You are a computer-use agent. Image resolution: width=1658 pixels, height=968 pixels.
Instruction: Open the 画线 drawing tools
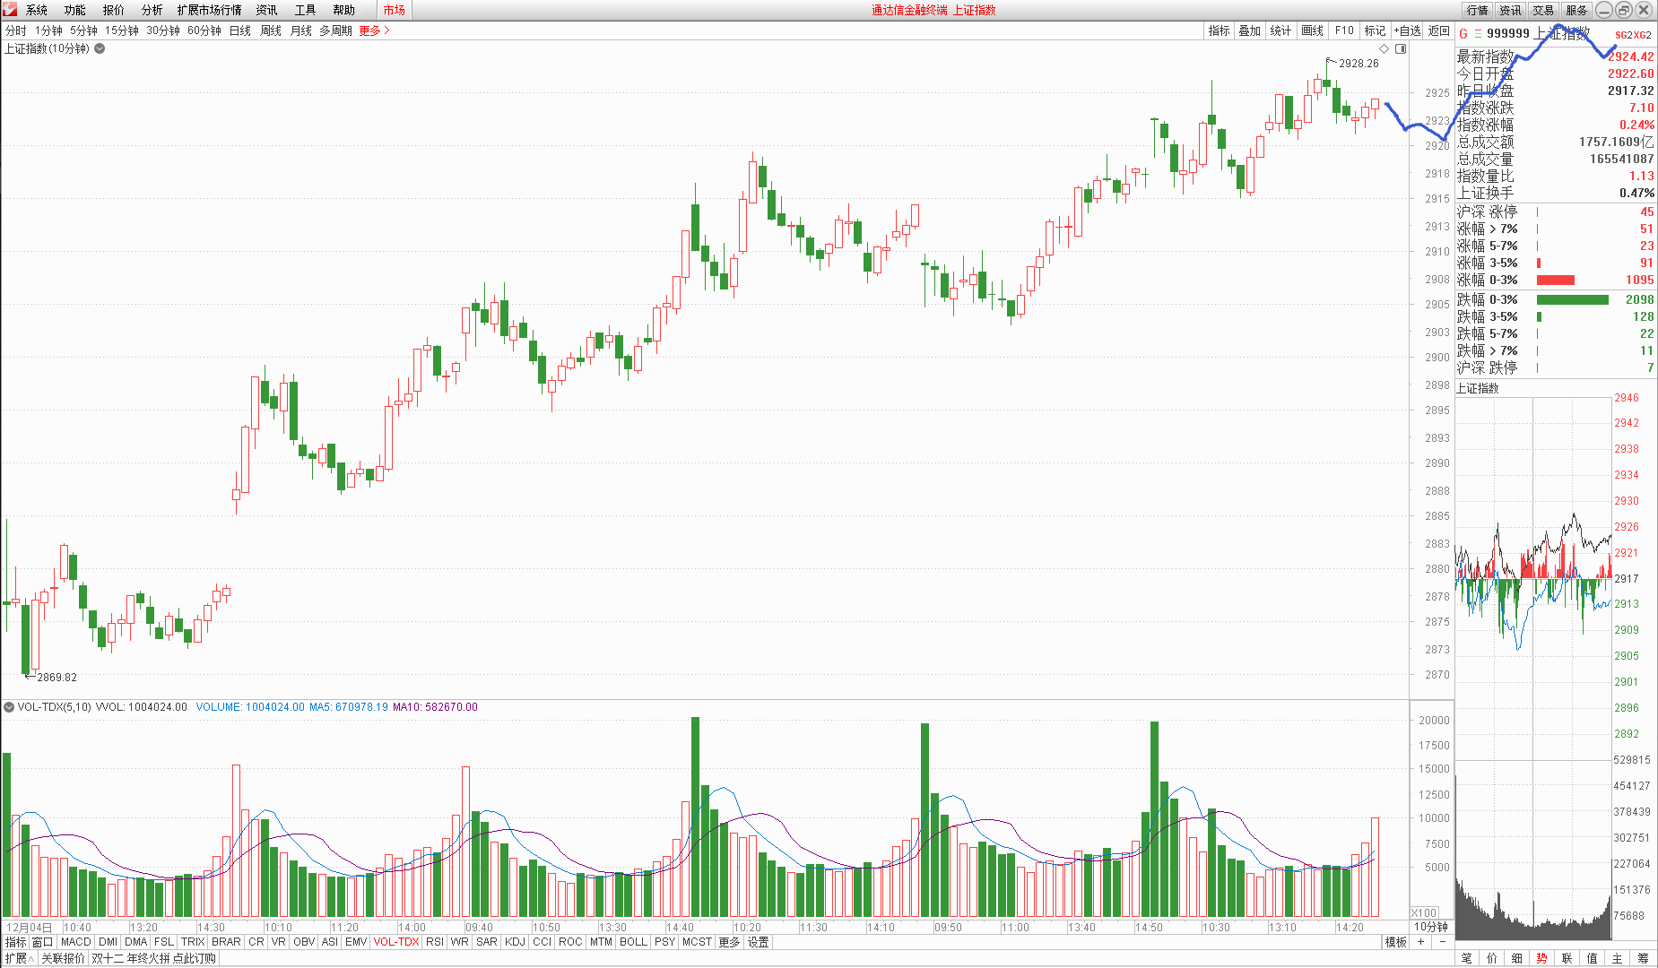(1312, 30)
